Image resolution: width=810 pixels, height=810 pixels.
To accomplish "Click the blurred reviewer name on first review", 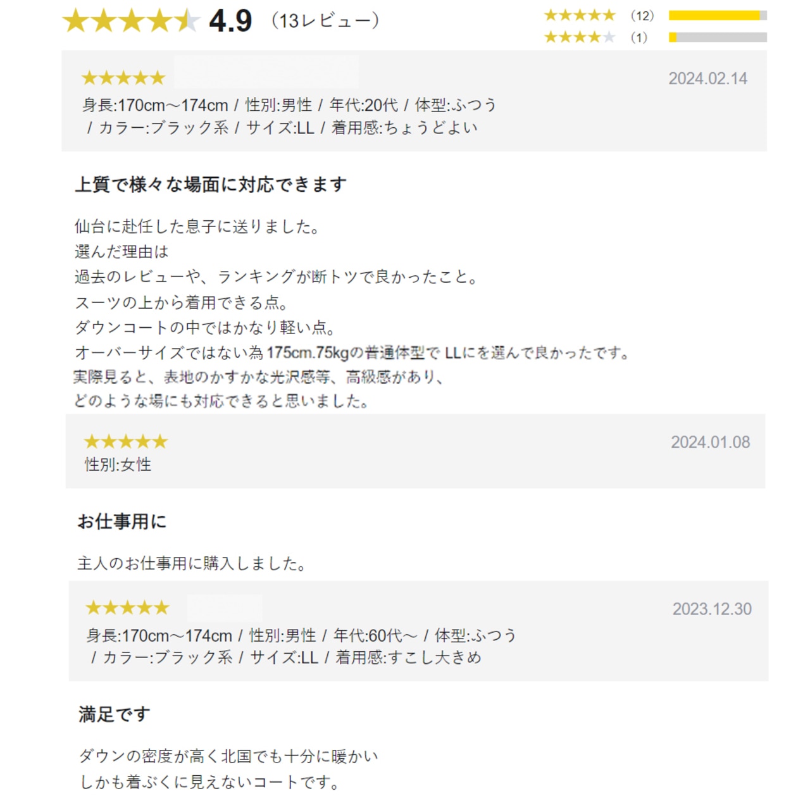I will (x=266, y=72).
